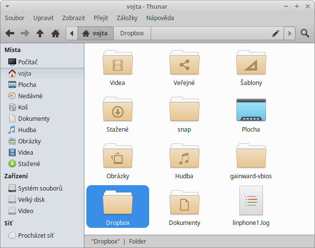Open the Přejít menu
The image size is (315, 248).
[x=101, y=18]
